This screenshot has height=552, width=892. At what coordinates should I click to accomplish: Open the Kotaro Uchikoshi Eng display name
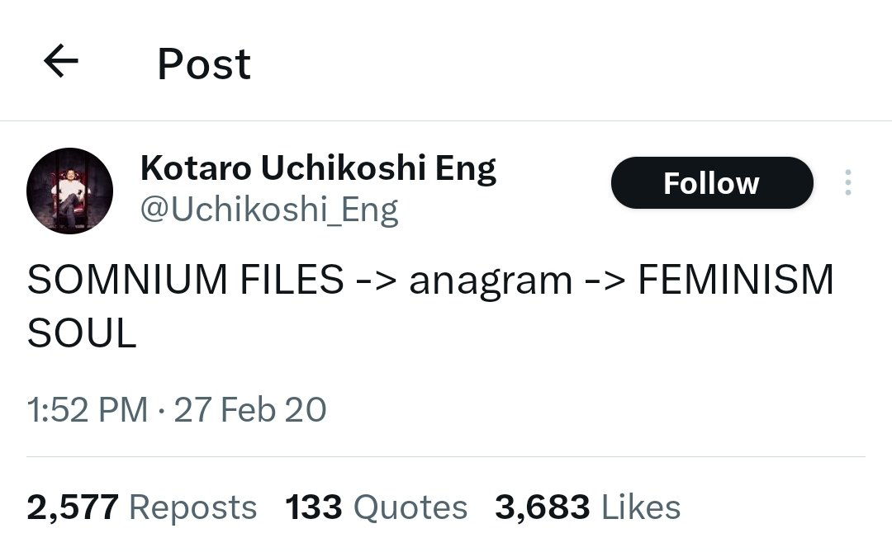click(x=318, y=169)
